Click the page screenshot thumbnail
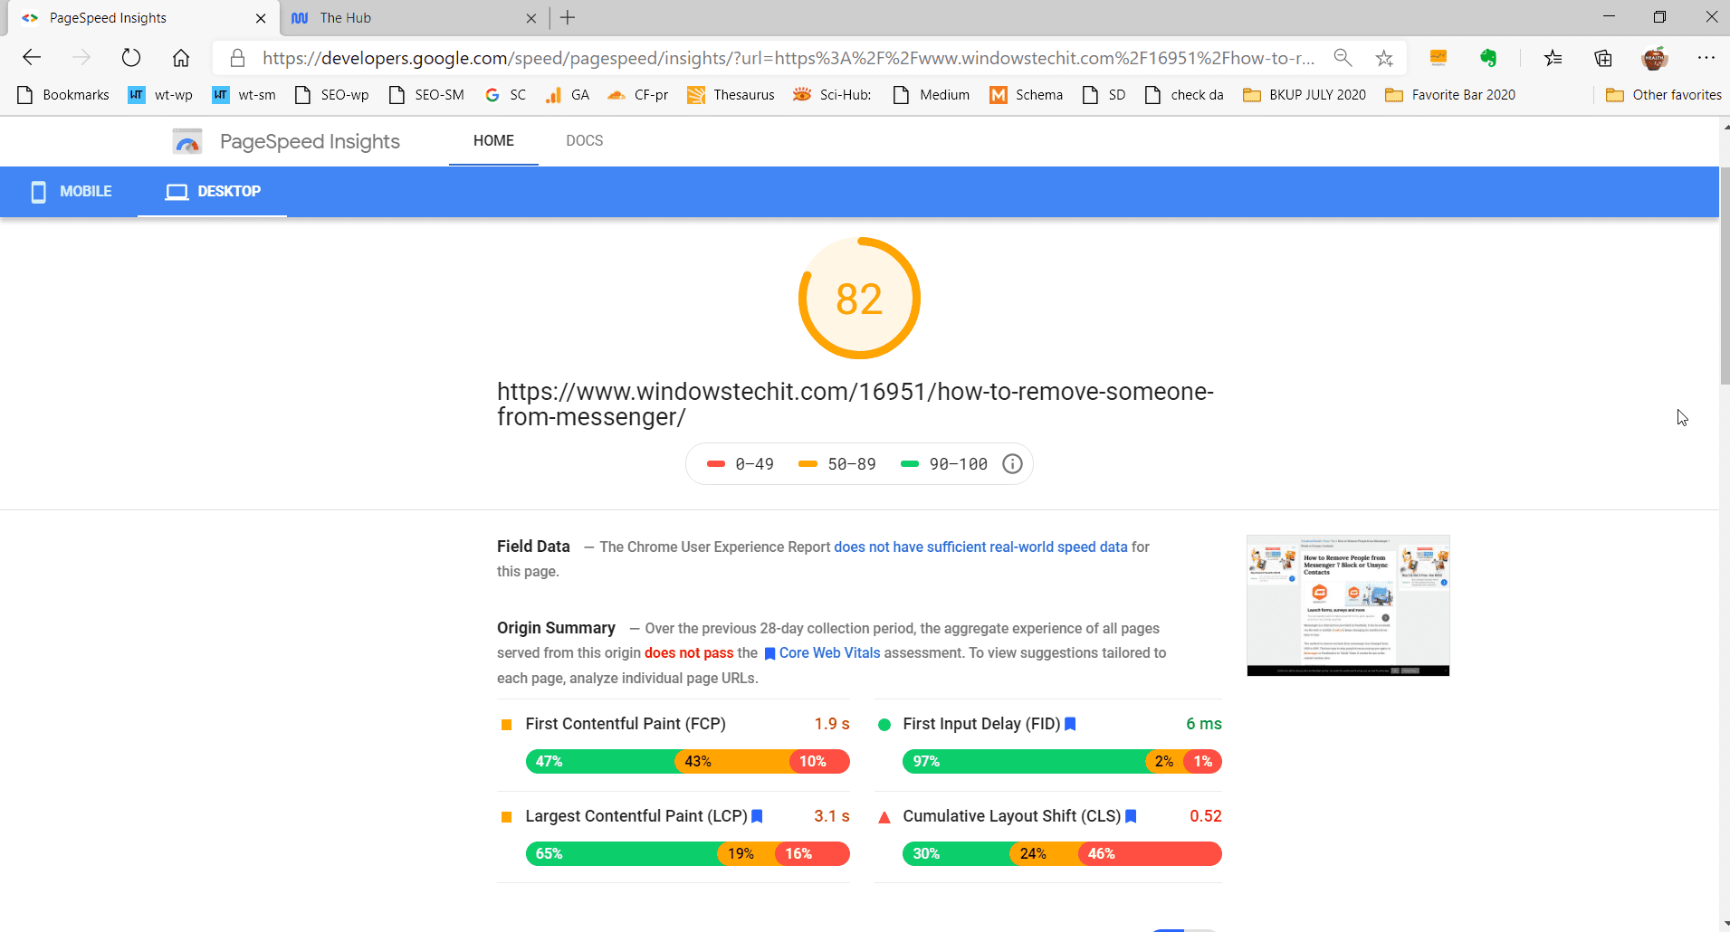 [x=1348, y=605]
